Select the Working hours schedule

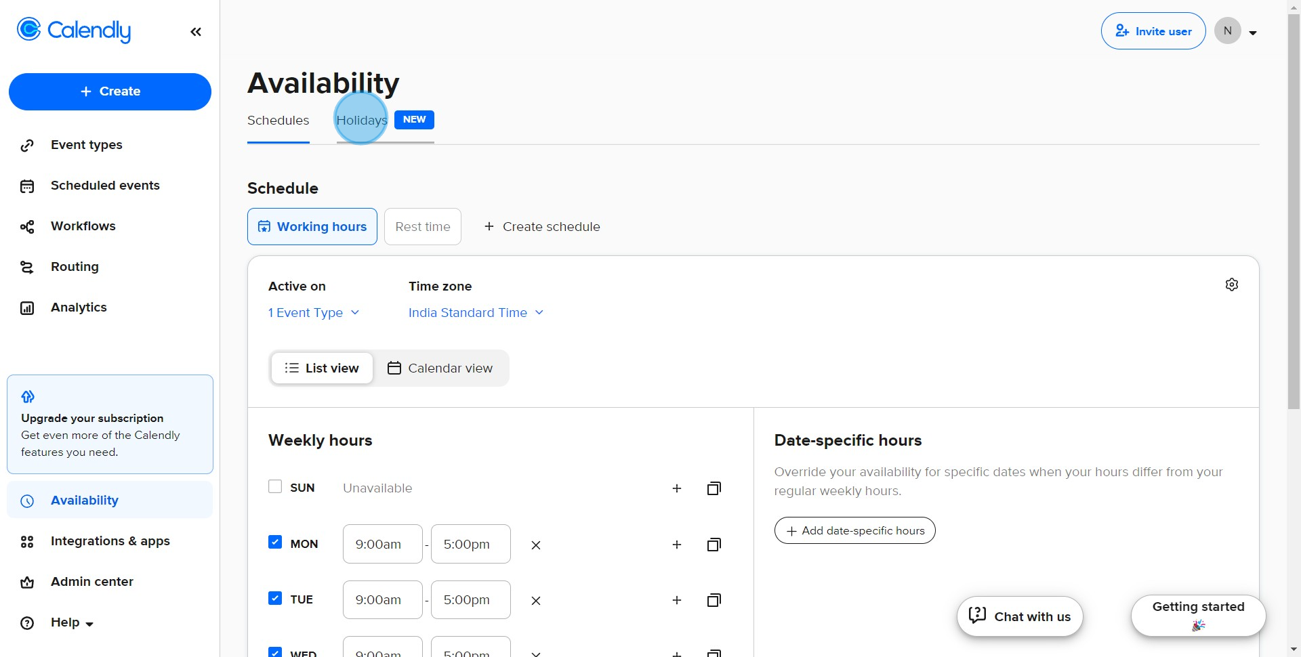pos(312,227)
